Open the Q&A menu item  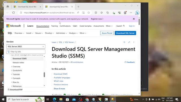coord(75,26)
